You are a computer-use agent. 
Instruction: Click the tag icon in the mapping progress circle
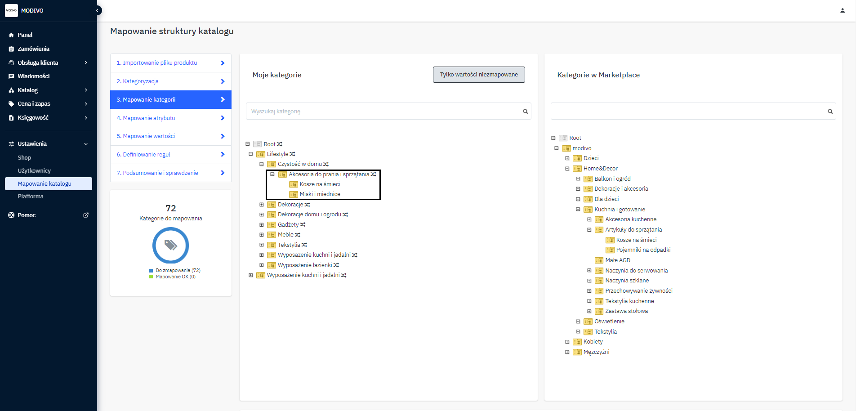point(171,245)
